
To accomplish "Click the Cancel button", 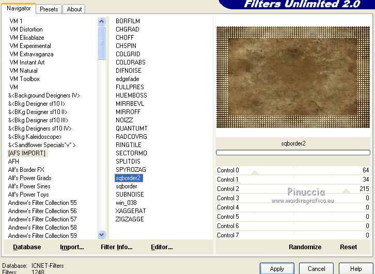I will 317,269.
